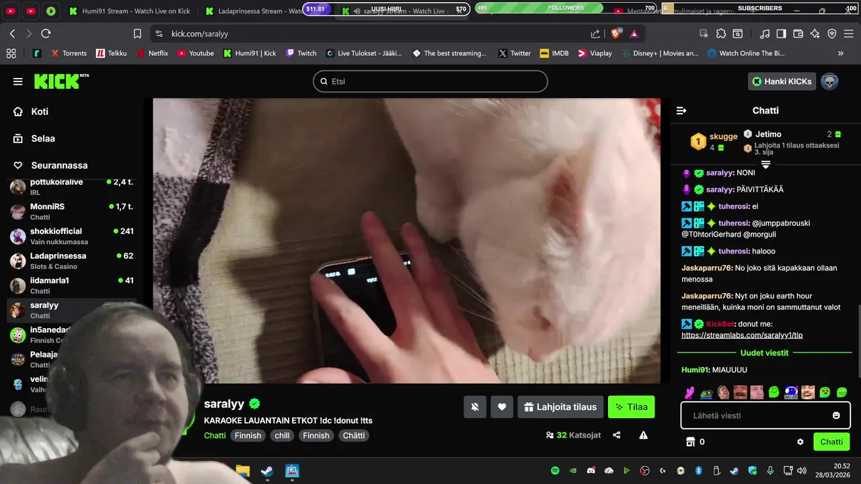Click the chill stream tag
Viewport: 861px width, 484px height.
[282, 436]
